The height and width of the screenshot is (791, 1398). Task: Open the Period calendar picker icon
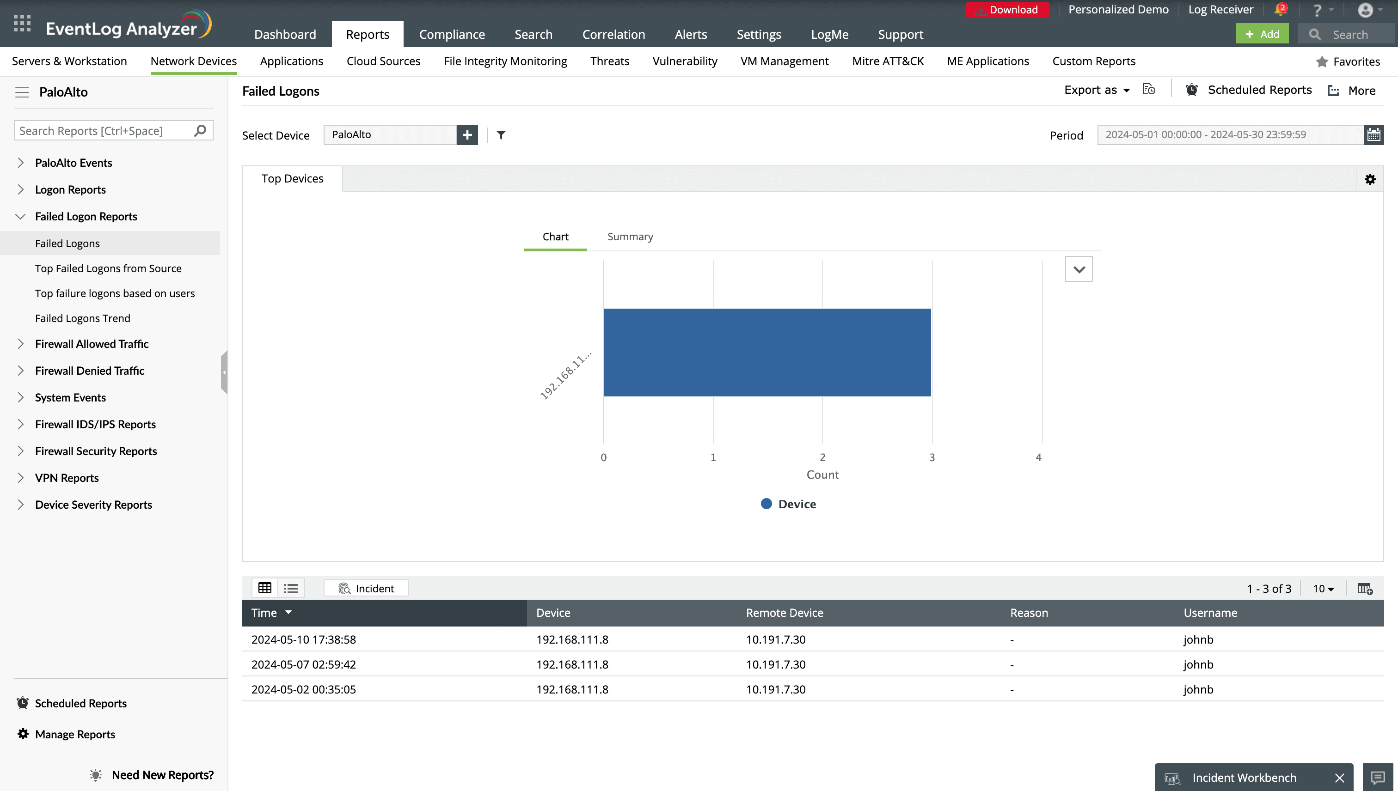point(1373,135)
